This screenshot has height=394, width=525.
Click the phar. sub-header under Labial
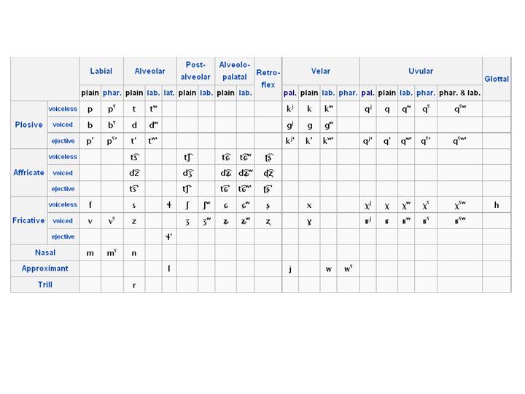(112, 93)
